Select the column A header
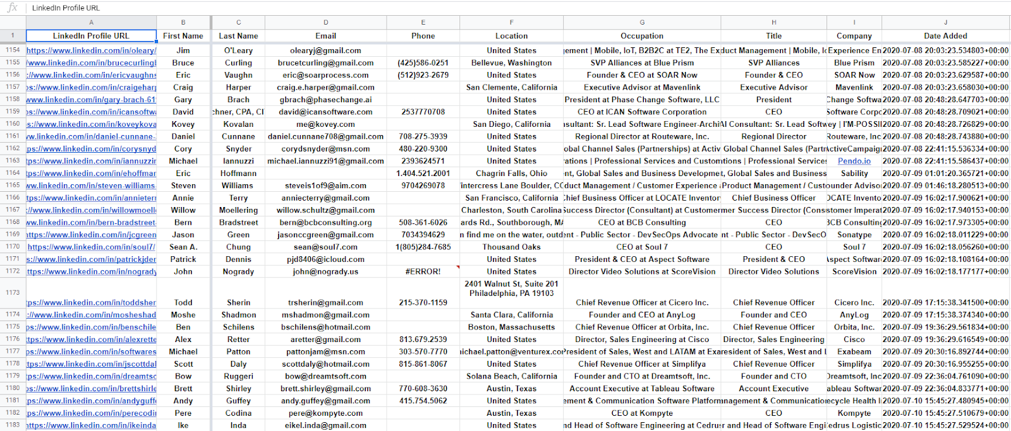The height and width of the screenshot is (431, 1011). coord(91,23)
